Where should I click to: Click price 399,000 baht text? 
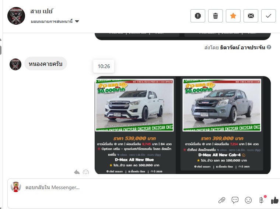[x=222, y=138]
